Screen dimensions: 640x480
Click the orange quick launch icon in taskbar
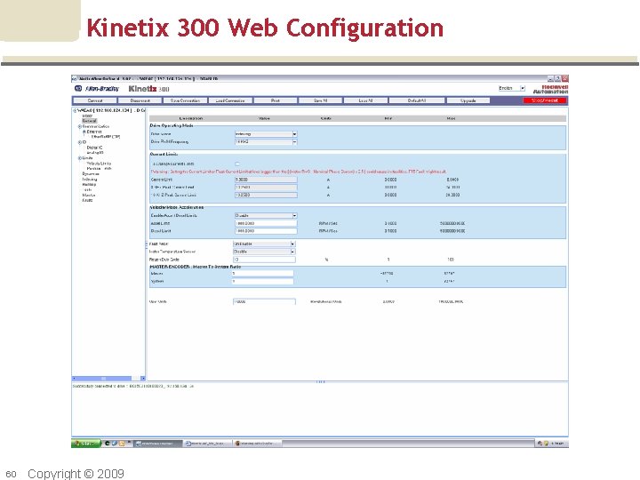tap(122, 444)
